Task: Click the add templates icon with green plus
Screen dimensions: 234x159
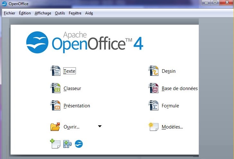Action: point(55,144)
